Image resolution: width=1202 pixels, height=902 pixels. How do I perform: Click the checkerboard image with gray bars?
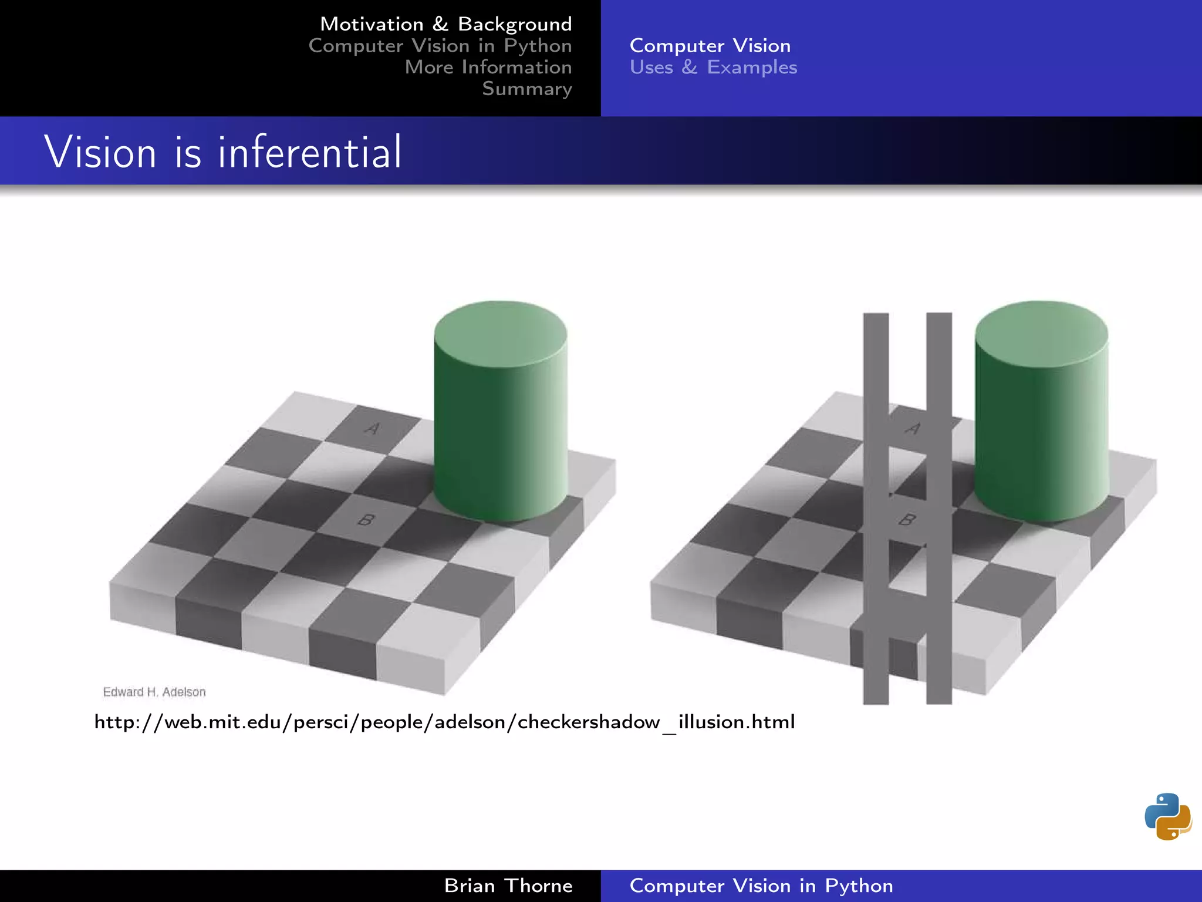pyautogui.click(x=904, y=502)
